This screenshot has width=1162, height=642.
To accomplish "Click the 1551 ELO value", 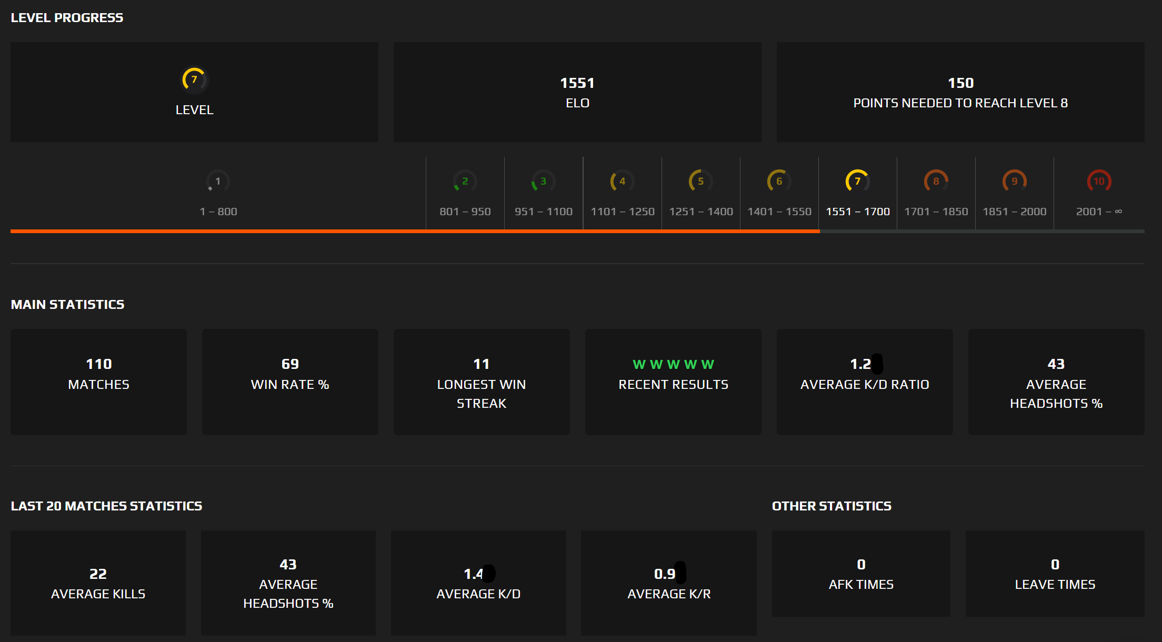I will [577, 83].
